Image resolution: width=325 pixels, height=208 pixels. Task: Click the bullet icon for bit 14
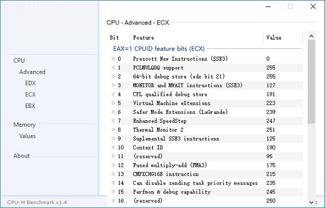point(113,183)
